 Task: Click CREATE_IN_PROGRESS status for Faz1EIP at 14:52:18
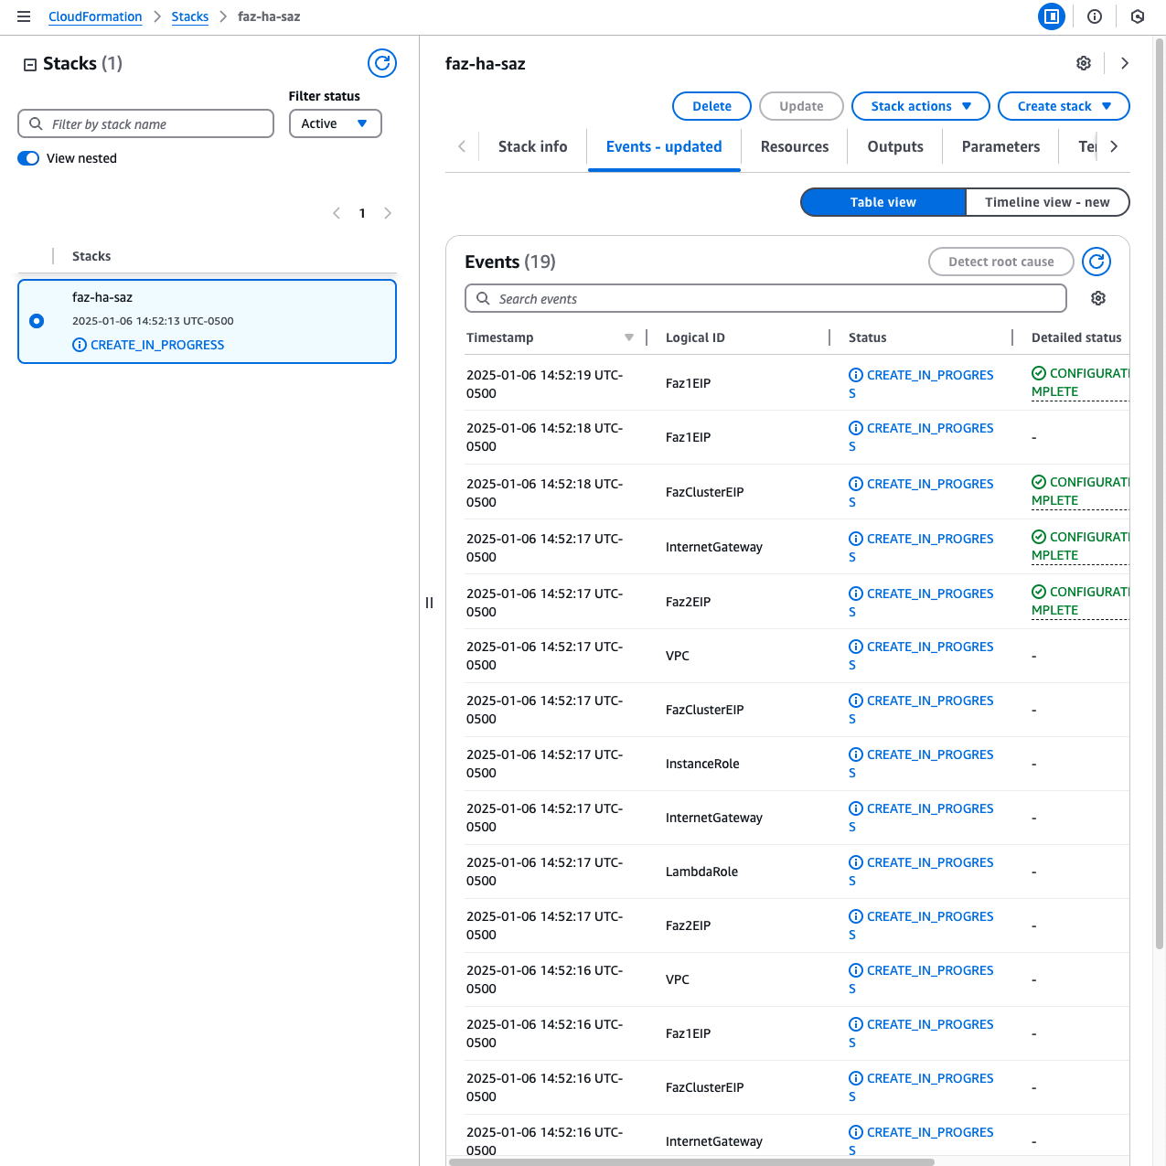[921, 437]
